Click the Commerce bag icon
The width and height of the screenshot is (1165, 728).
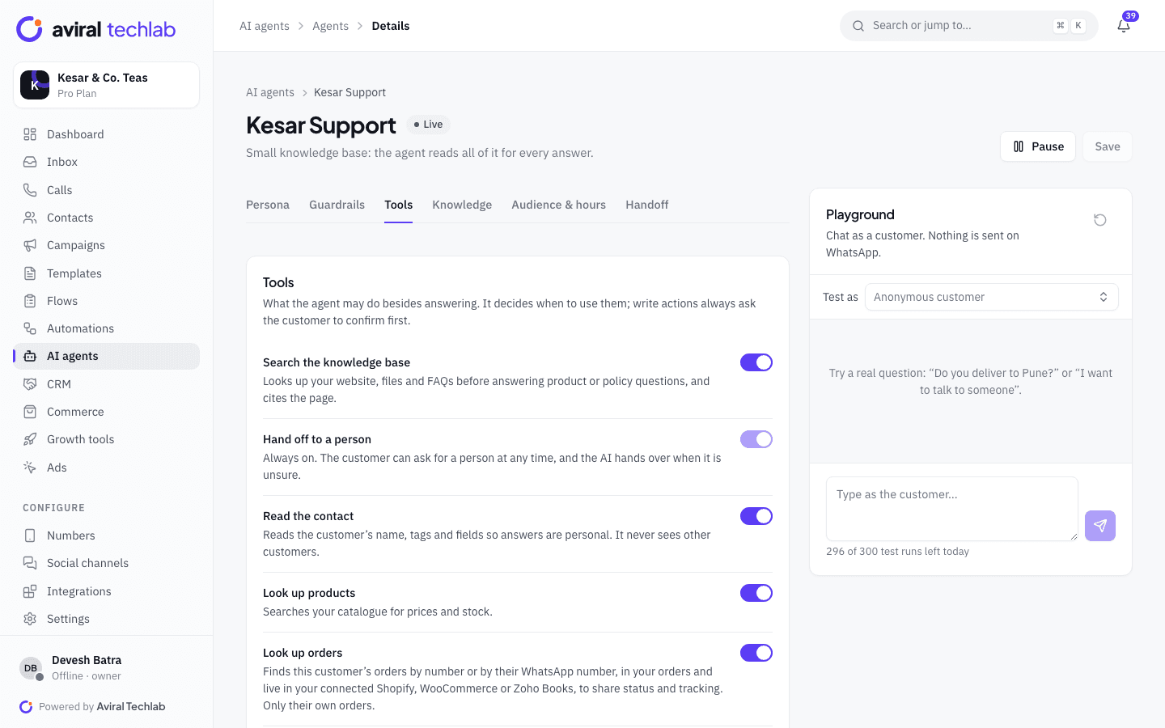point(30,412)
